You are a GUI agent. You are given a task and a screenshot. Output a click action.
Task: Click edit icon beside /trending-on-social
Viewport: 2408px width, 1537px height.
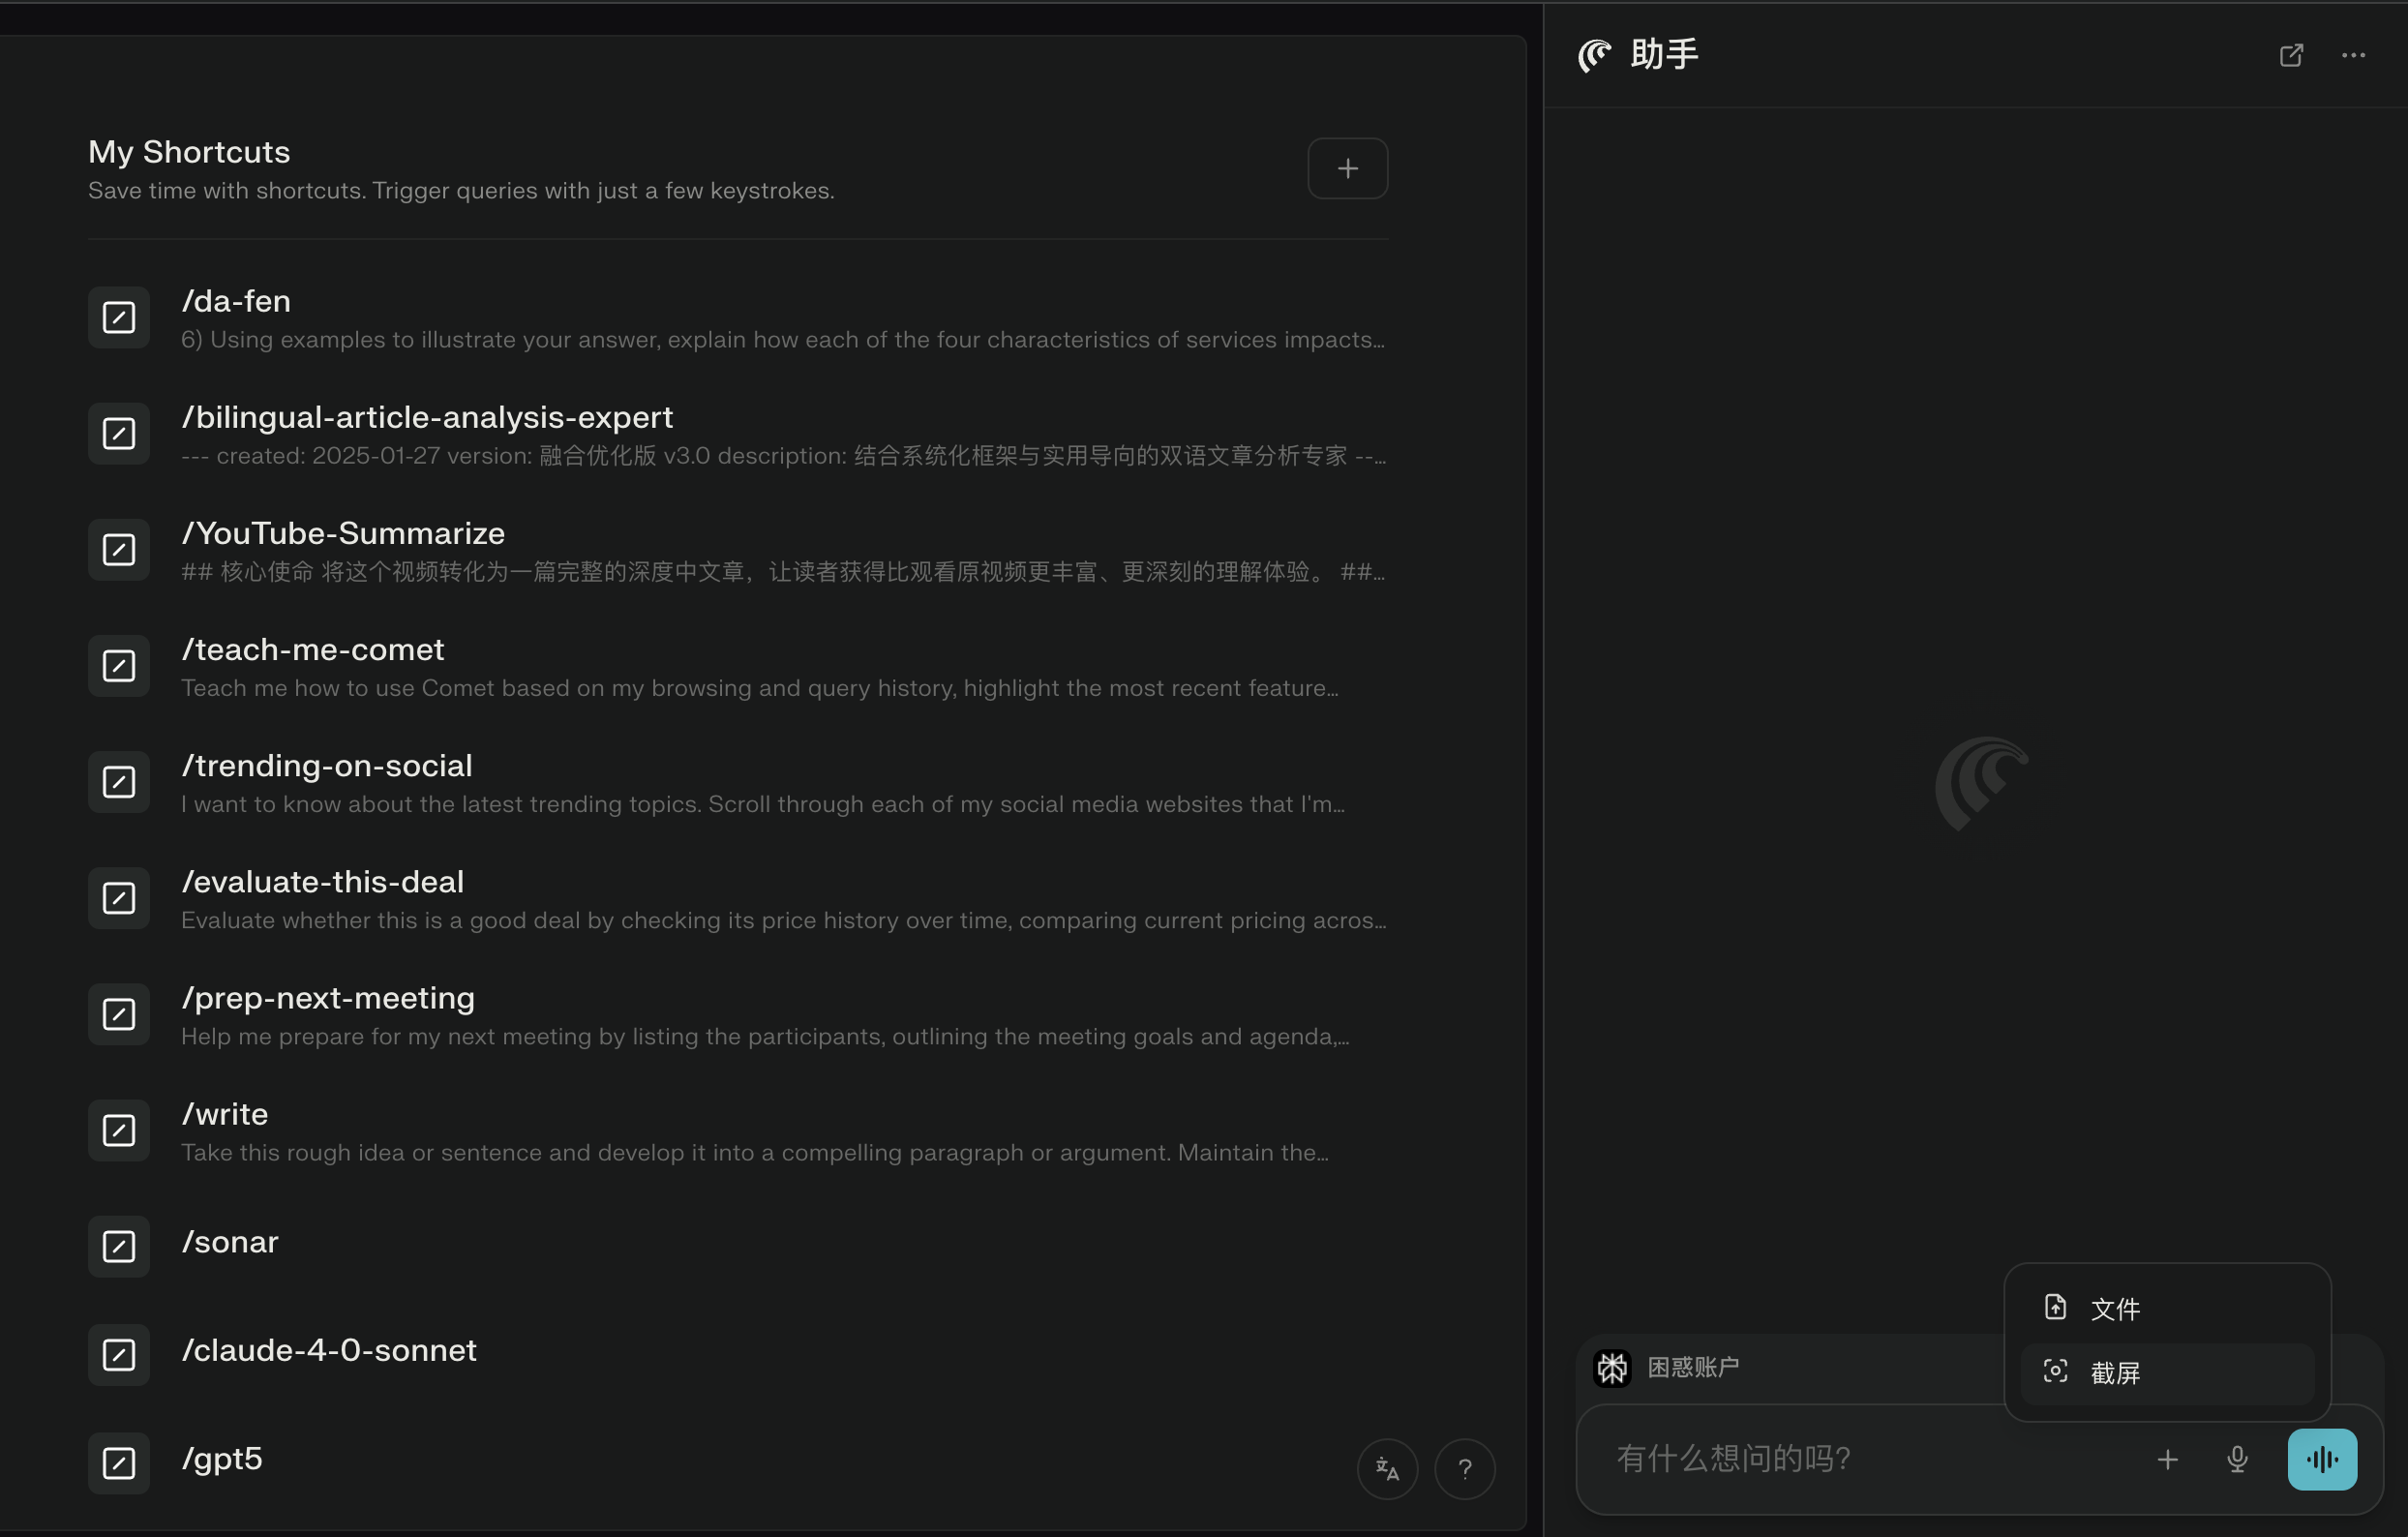pyautogui.click(x=119, y=782)
